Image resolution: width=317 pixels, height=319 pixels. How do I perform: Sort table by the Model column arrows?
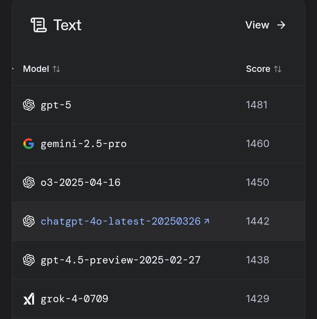click(x=56, y=69)
